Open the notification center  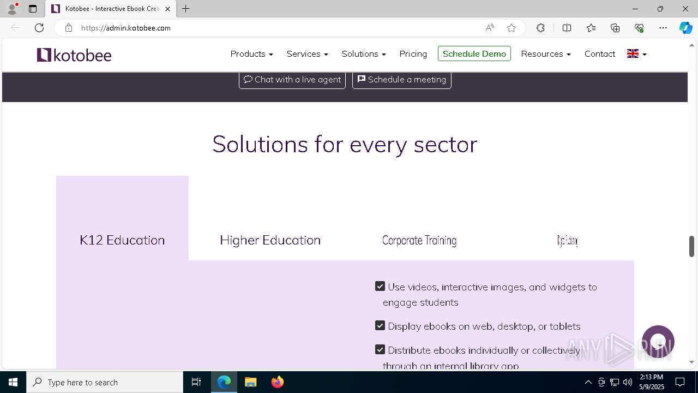(680, 382)
